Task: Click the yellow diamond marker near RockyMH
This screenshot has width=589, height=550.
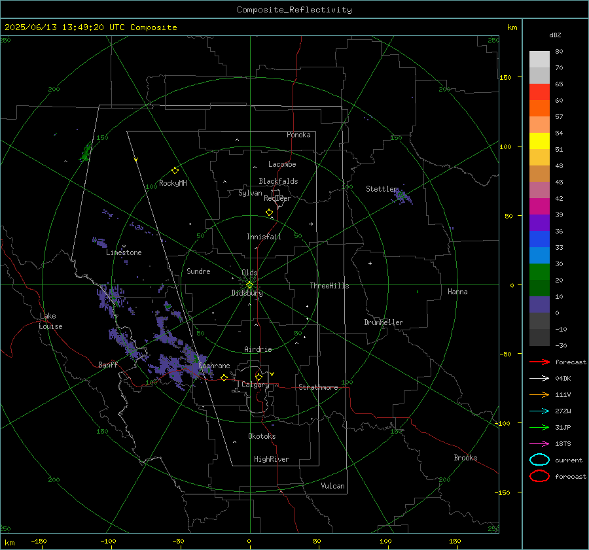Action: pyautogui.click(x=175, y=171)
